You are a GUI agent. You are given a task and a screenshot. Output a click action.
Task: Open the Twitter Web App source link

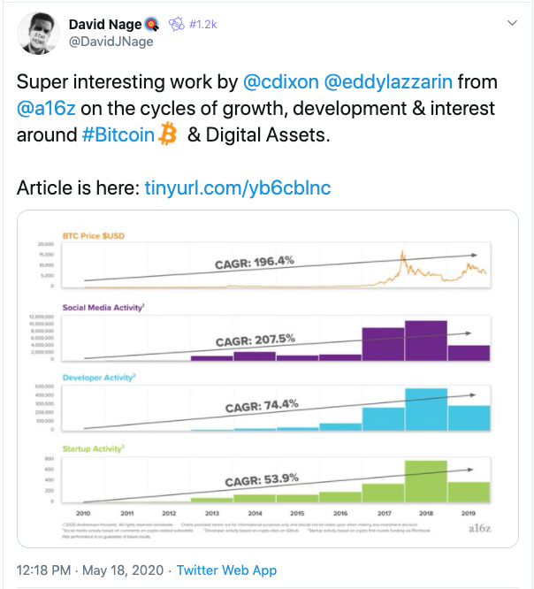click(x=226, y=570)
